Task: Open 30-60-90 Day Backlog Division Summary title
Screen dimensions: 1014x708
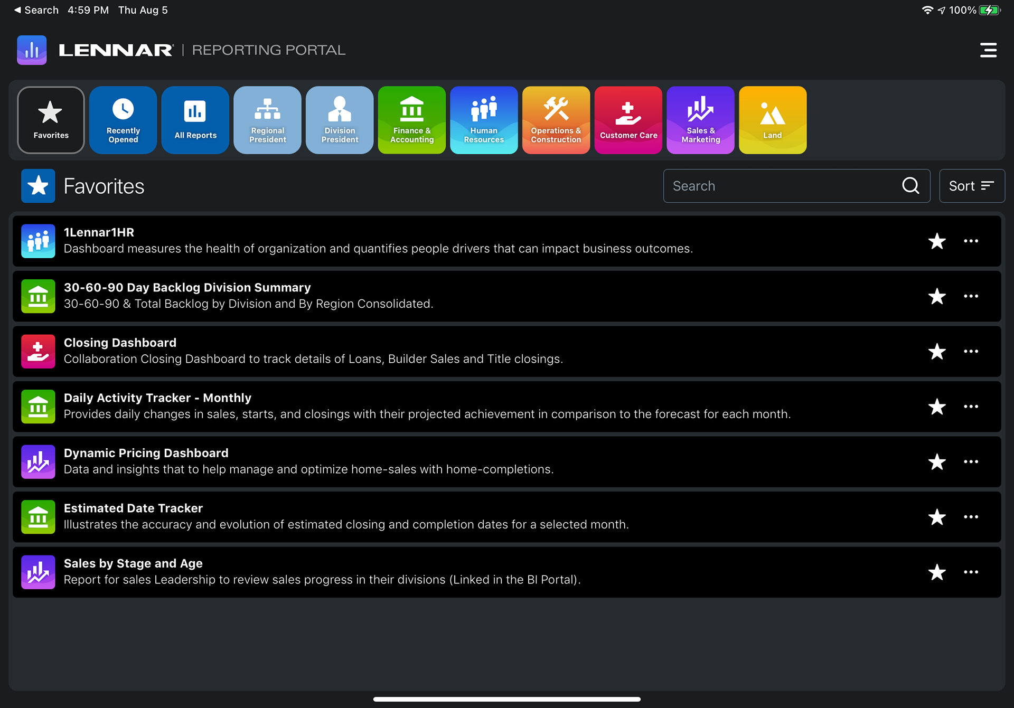Action: point(187,288)
